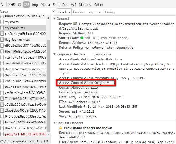The image size is (176, 144).
Task: Click the request list scrollbar thumb
Action: click(48, 86)
